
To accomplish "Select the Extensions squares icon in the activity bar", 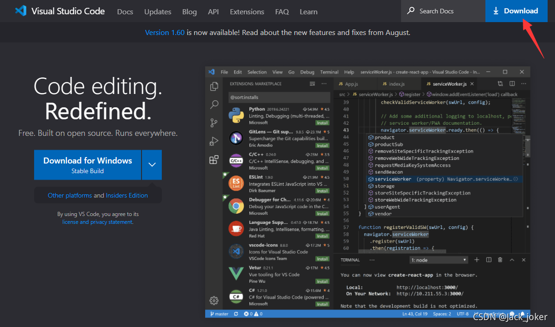I will pos(214,160).
